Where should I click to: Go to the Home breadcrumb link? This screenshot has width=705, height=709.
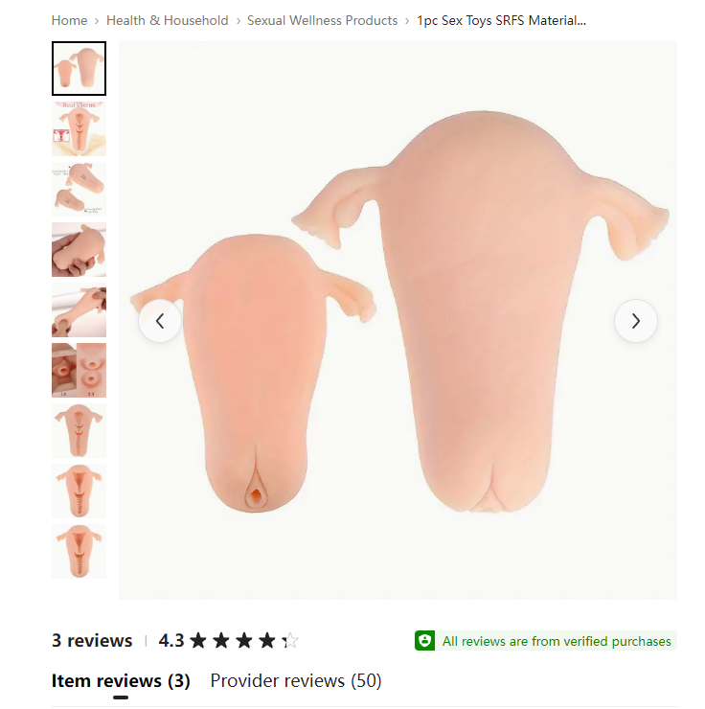(69, 20)
